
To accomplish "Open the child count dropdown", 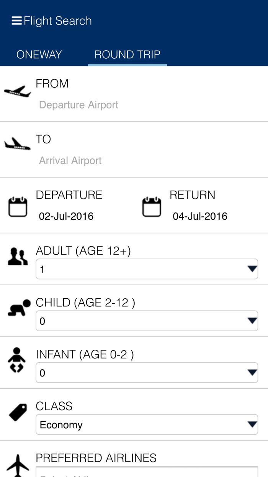I will pyautogui.click(x=147, y=320).
